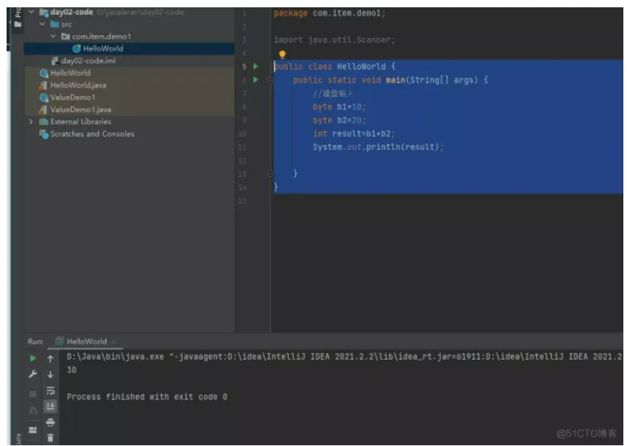Screen dimensions: 627x446
Task: Expand External Libraries node
Action: [31, 121]
